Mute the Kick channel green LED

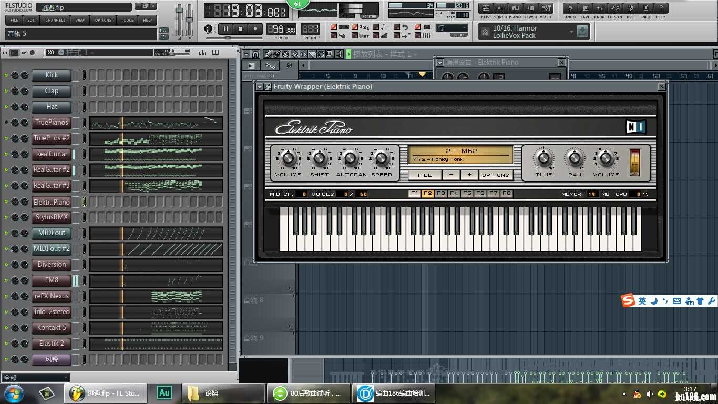[x=6, y=75]
